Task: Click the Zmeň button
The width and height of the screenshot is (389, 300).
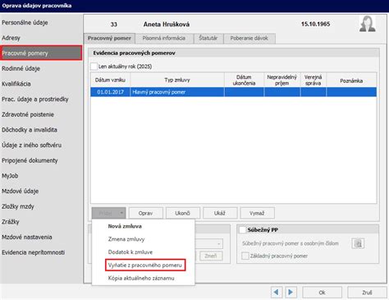Action: point(211,256)
